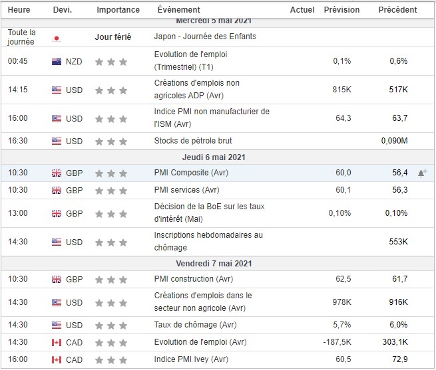Click the New Zealand flag beside NZD
Image resolution: width=436 pixels, height=370 pixels.
pos(57,62)
